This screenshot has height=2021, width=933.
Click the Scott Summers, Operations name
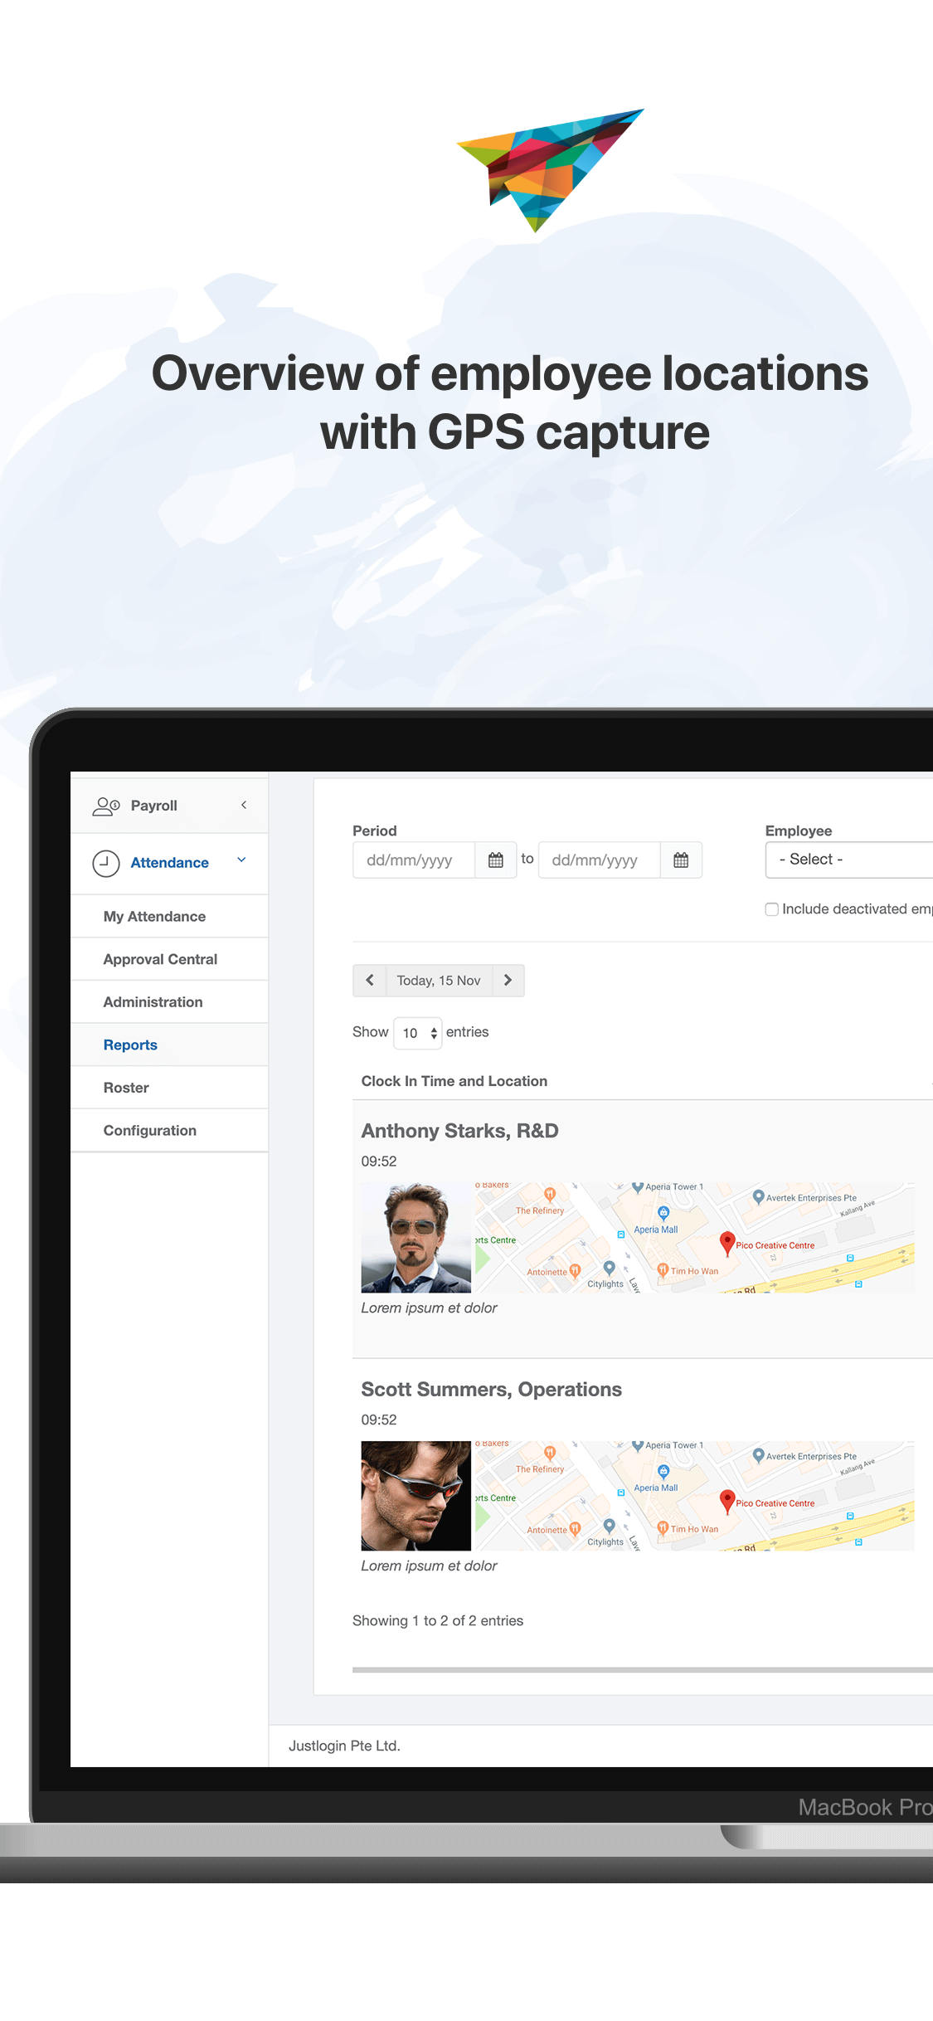(x=492, y=1390)
